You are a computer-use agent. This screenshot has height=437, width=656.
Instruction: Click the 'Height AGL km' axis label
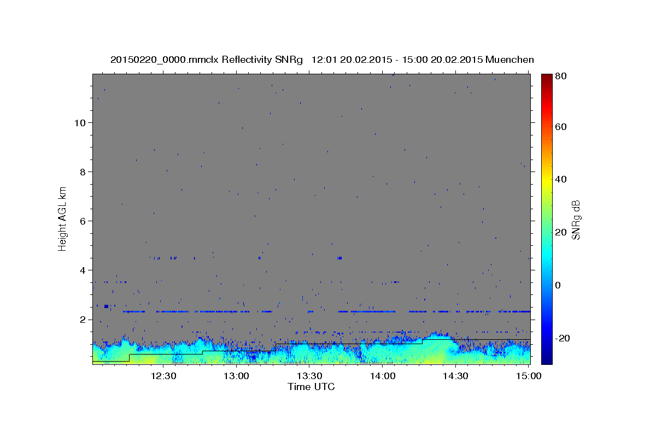point(63,218)
